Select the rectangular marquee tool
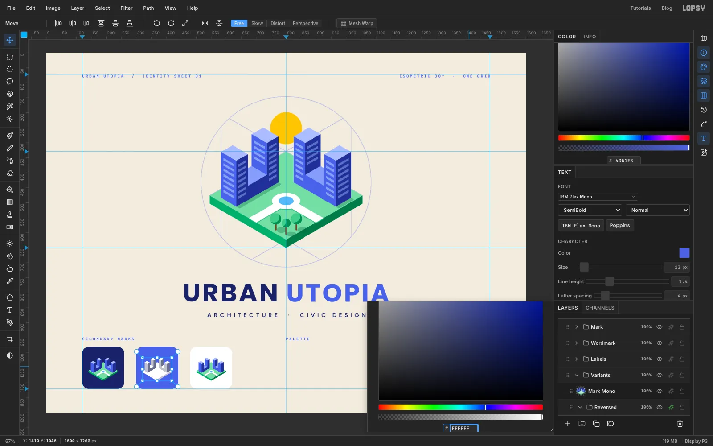Image resolution: width=713 pixels, height=446 pixels. 10,57
